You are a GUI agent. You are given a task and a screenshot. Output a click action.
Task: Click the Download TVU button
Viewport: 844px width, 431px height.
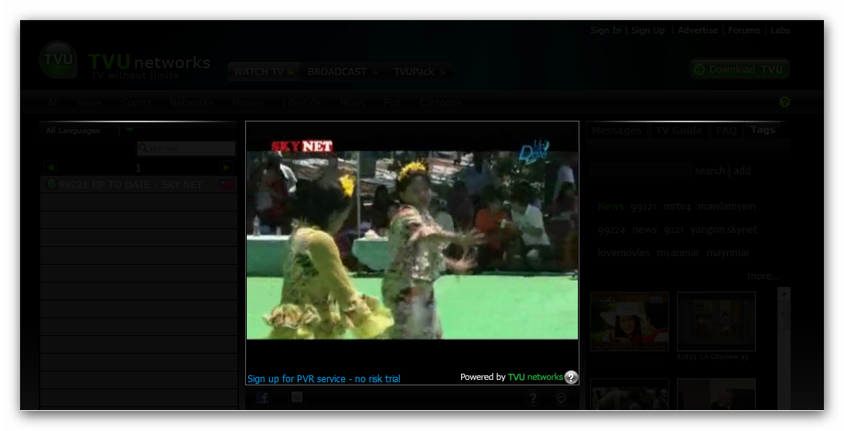click(739, 70)
